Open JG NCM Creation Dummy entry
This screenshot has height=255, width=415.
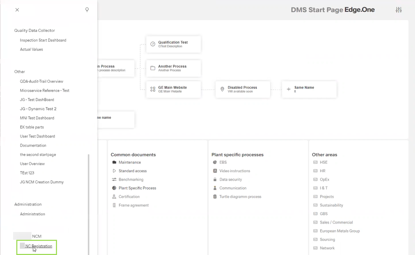click(x=42, y=182)
